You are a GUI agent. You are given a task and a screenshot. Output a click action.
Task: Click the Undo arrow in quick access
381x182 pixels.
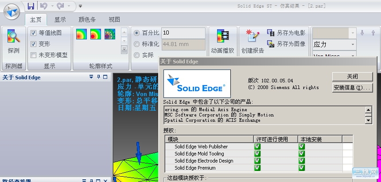coord(44,6)
